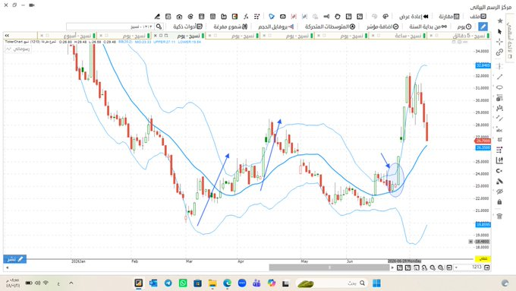Click the favorites star in right sidebar
516x291 pixels.
(500, 21)
